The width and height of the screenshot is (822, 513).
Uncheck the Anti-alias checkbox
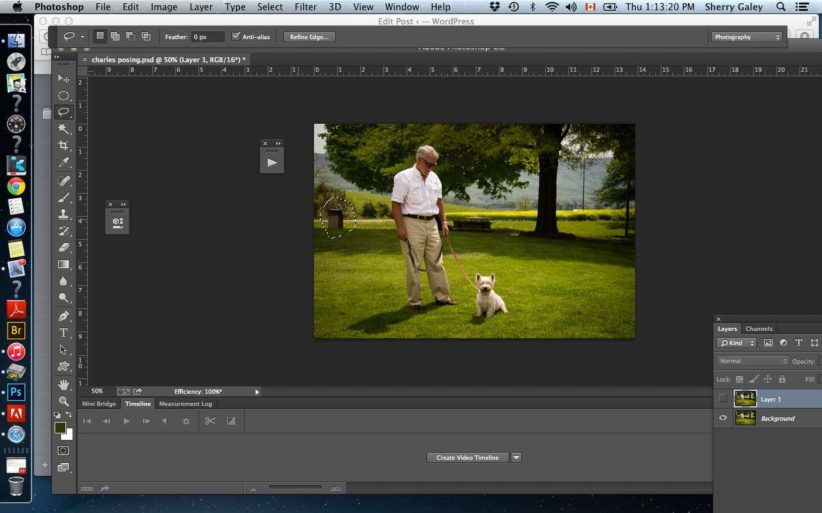click(x=236, y=37)
